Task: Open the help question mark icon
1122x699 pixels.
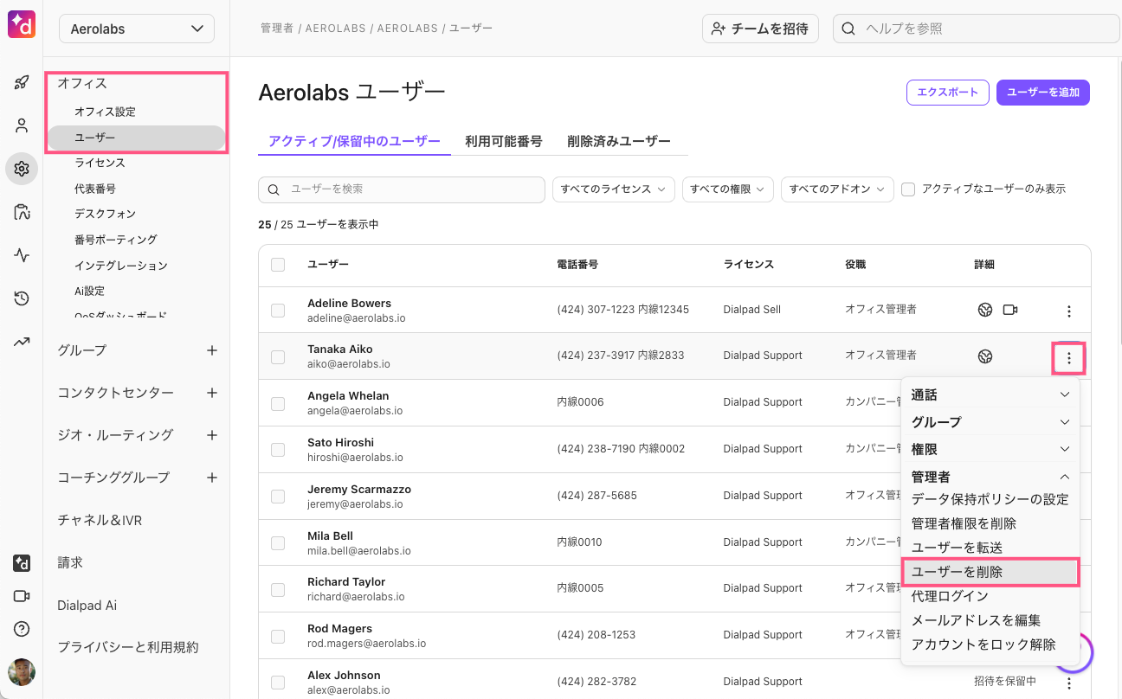Action: tap(22, 629)
